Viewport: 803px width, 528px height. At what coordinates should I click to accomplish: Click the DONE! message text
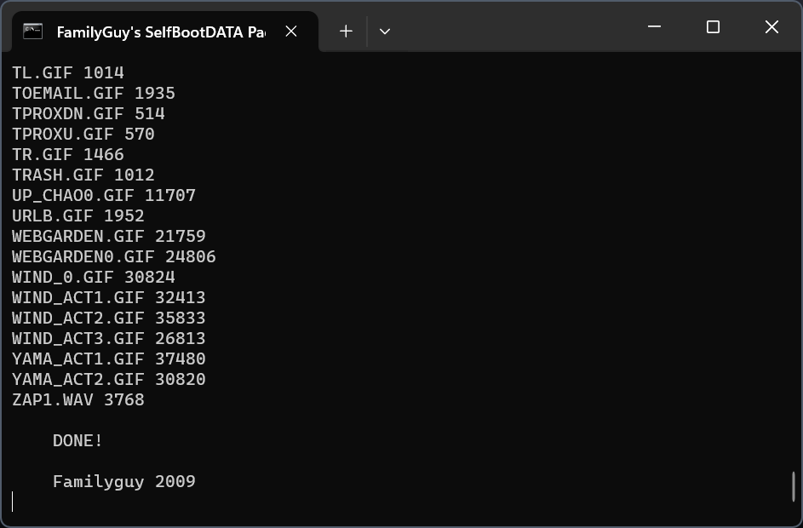(x=77, y=440)
